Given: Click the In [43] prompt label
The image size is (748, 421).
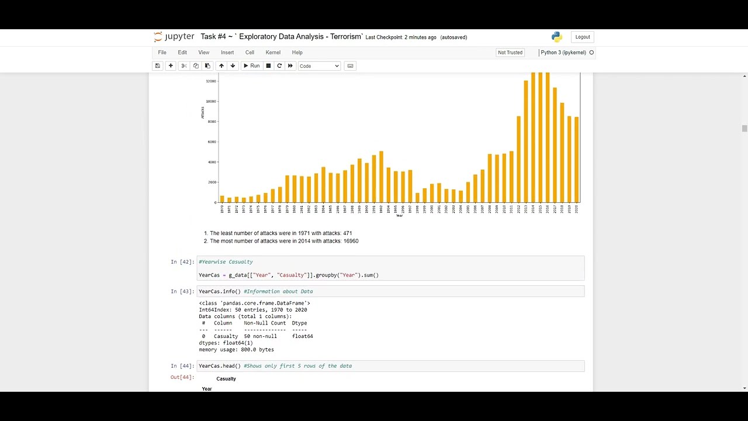Looking at the screenshot, I should [x=182, y=291].
